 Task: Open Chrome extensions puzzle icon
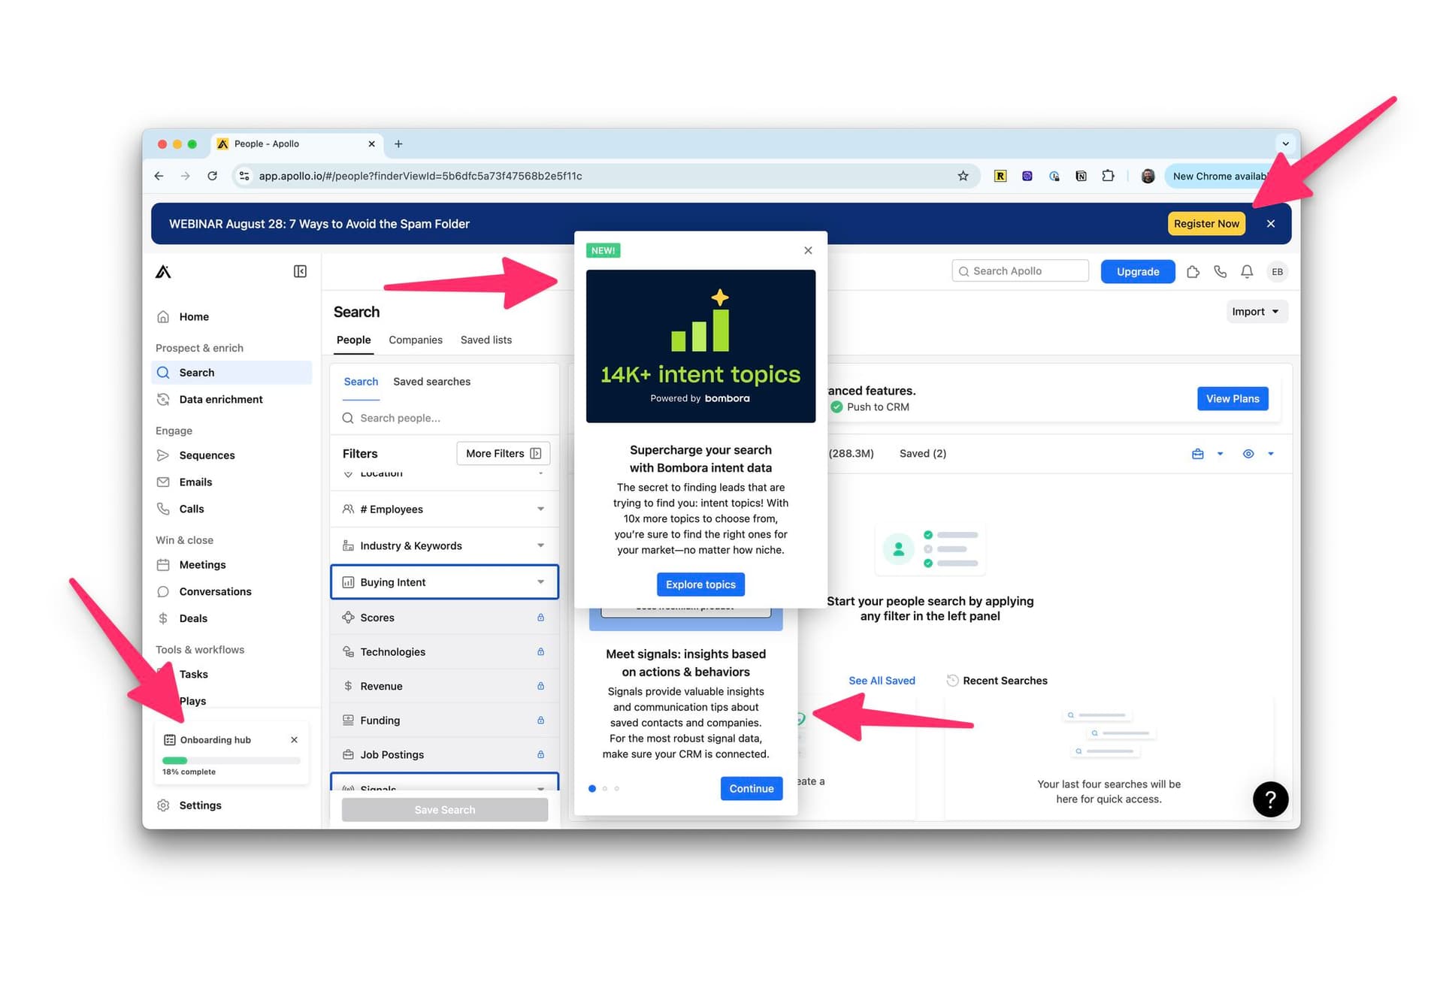click(x=1108, y=176)
